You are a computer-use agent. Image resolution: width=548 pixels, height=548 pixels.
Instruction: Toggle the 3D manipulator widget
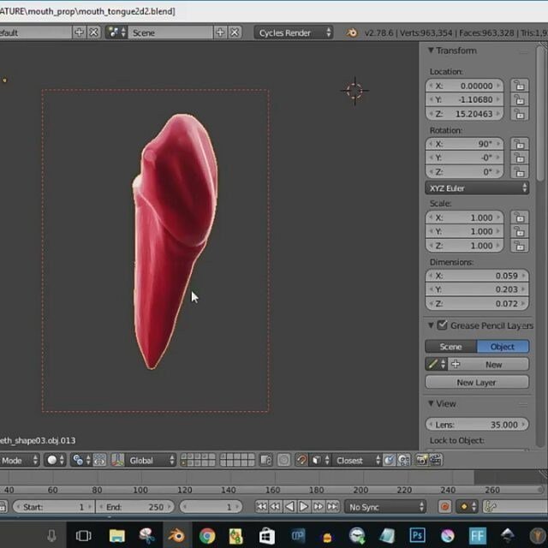[118, 460]
